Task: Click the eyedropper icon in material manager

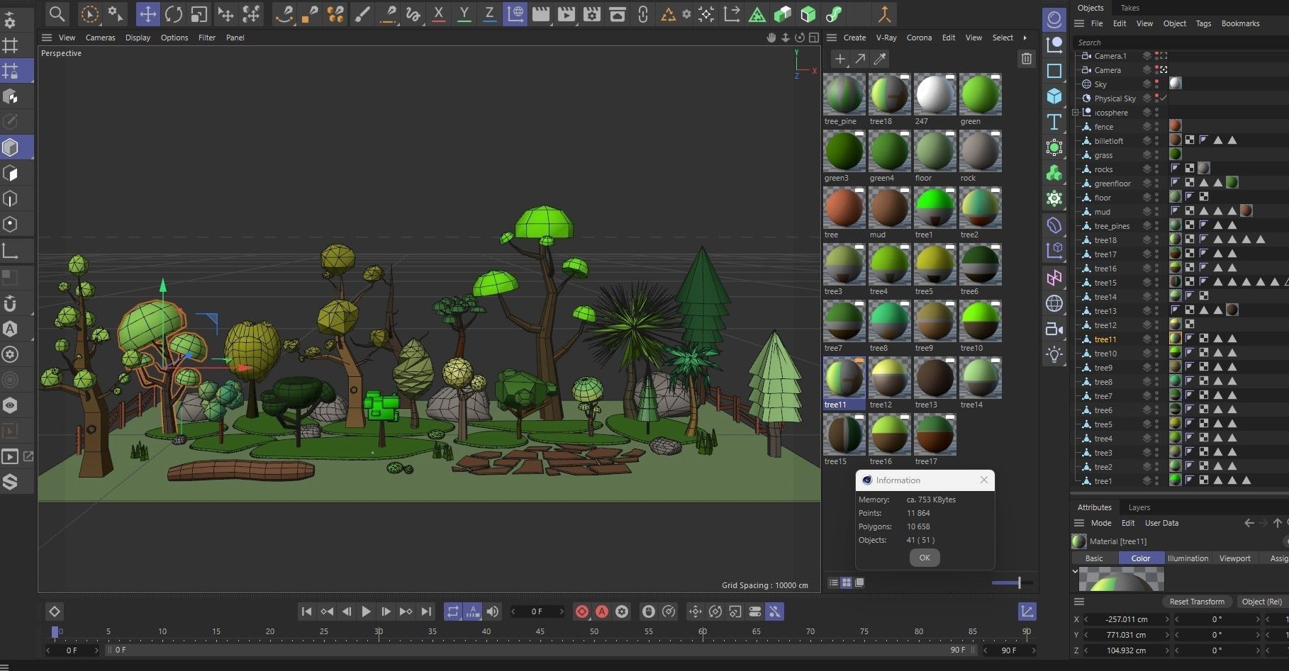Action: point(880,59)
